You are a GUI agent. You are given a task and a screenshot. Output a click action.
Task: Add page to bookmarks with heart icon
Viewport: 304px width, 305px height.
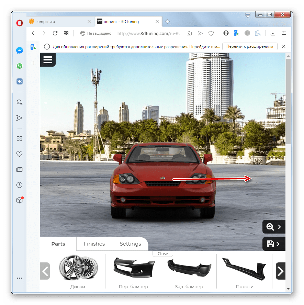coord(211,33)
